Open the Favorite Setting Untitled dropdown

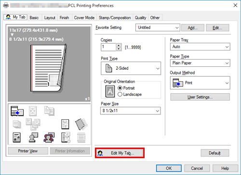coord(158,27)
